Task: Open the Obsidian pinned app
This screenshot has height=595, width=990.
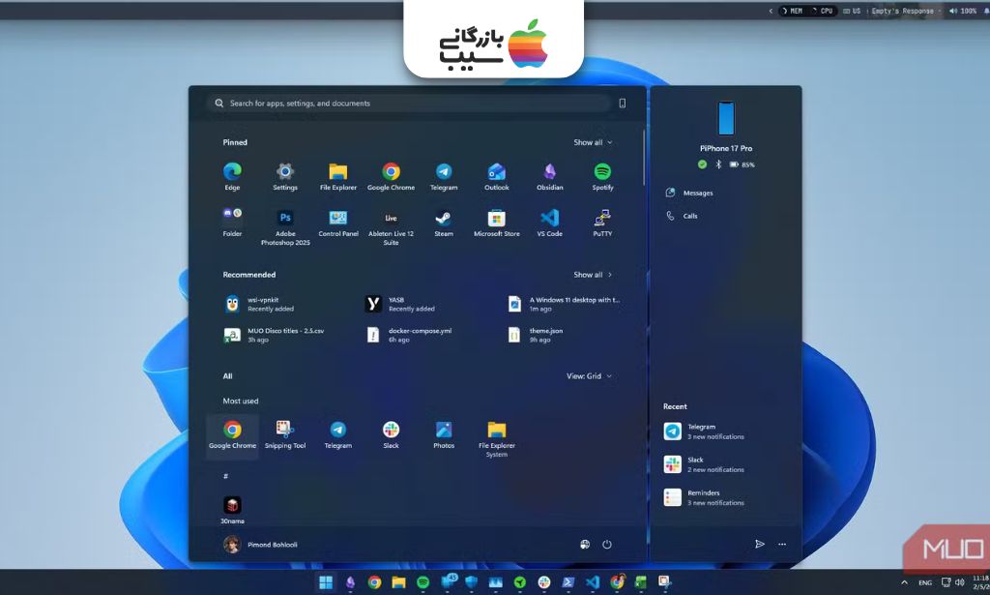Action: [x=550, y=176]
